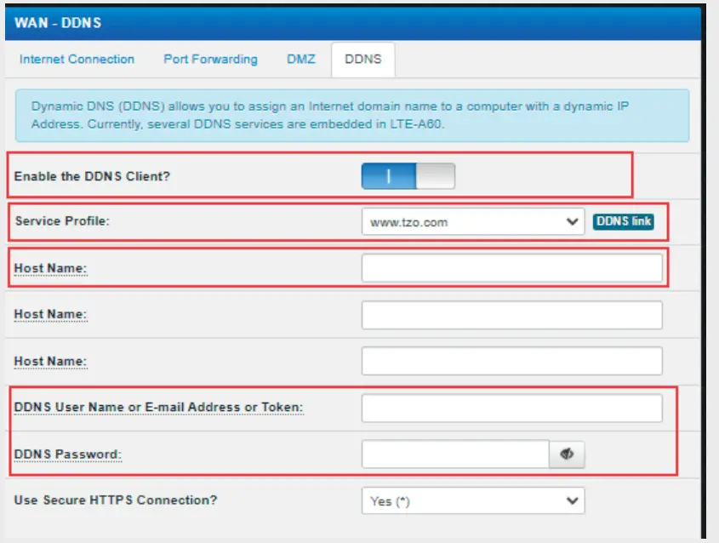Click the Dynamic DNS description info box
The height and width of the screenshot is (543, 719).
point(352,116)
